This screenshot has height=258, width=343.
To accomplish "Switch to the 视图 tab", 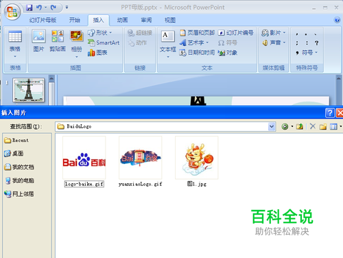I will click(x=170, y=20).
